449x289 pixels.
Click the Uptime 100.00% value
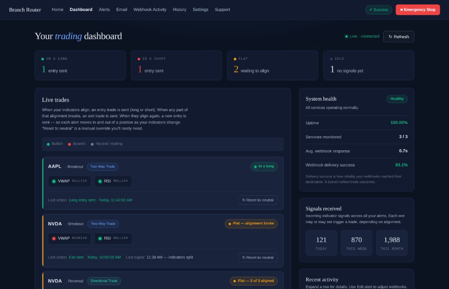(399, 123)
